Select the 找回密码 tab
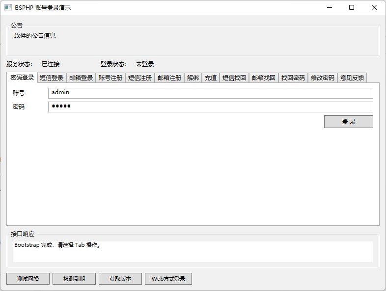The width and height of the screenshot is (386, 291). [x=293, y=78]
